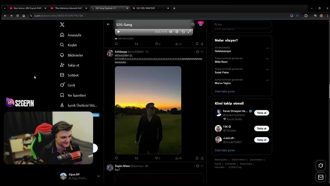Show more follow suggestions

(x=225, y=150)
